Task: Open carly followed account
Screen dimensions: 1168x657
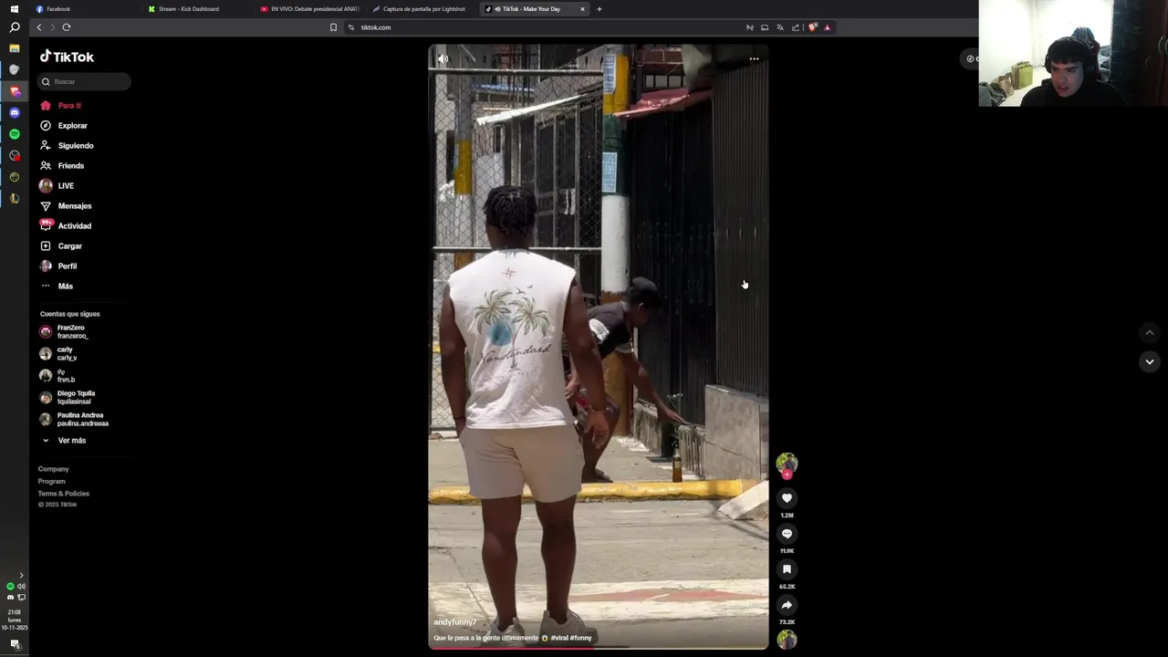Action: (x=58, y=354)
